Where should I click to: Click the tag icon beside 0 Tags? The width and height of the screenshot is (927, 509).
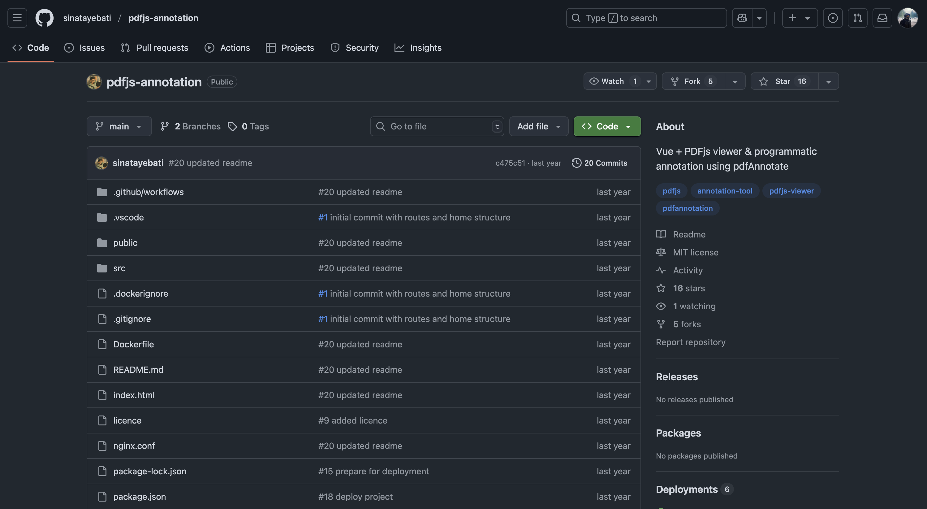[232, 126]
